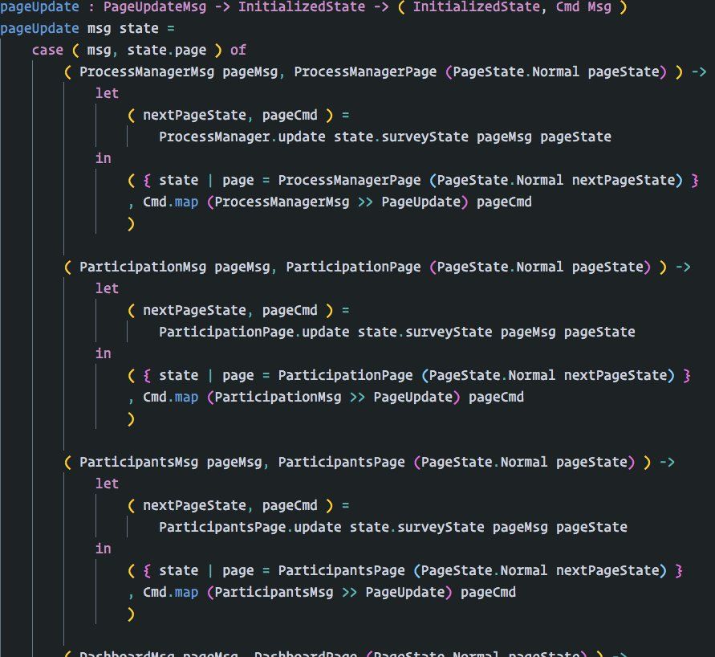This screenshot has height=657, width=715.
Task: Click ParticipationPage constructor in record update
Action: [345, 376]
